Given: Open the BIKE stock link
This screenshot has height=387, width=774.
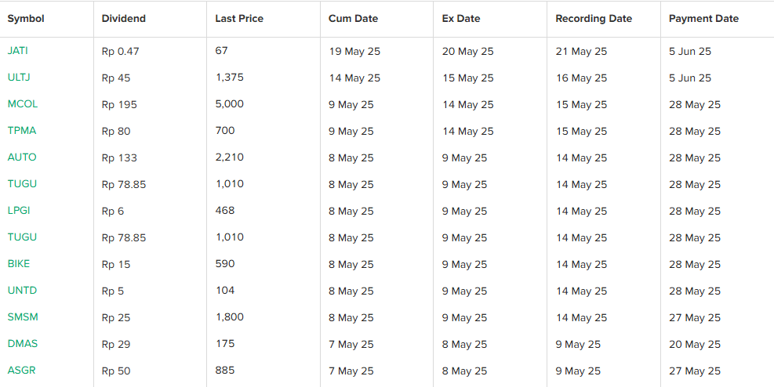Looking at the screenshot, I should click(x=19, y=264).
